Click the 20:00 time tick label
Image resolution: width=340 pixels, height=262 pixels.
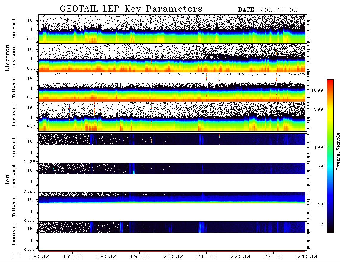click(174, 257)
